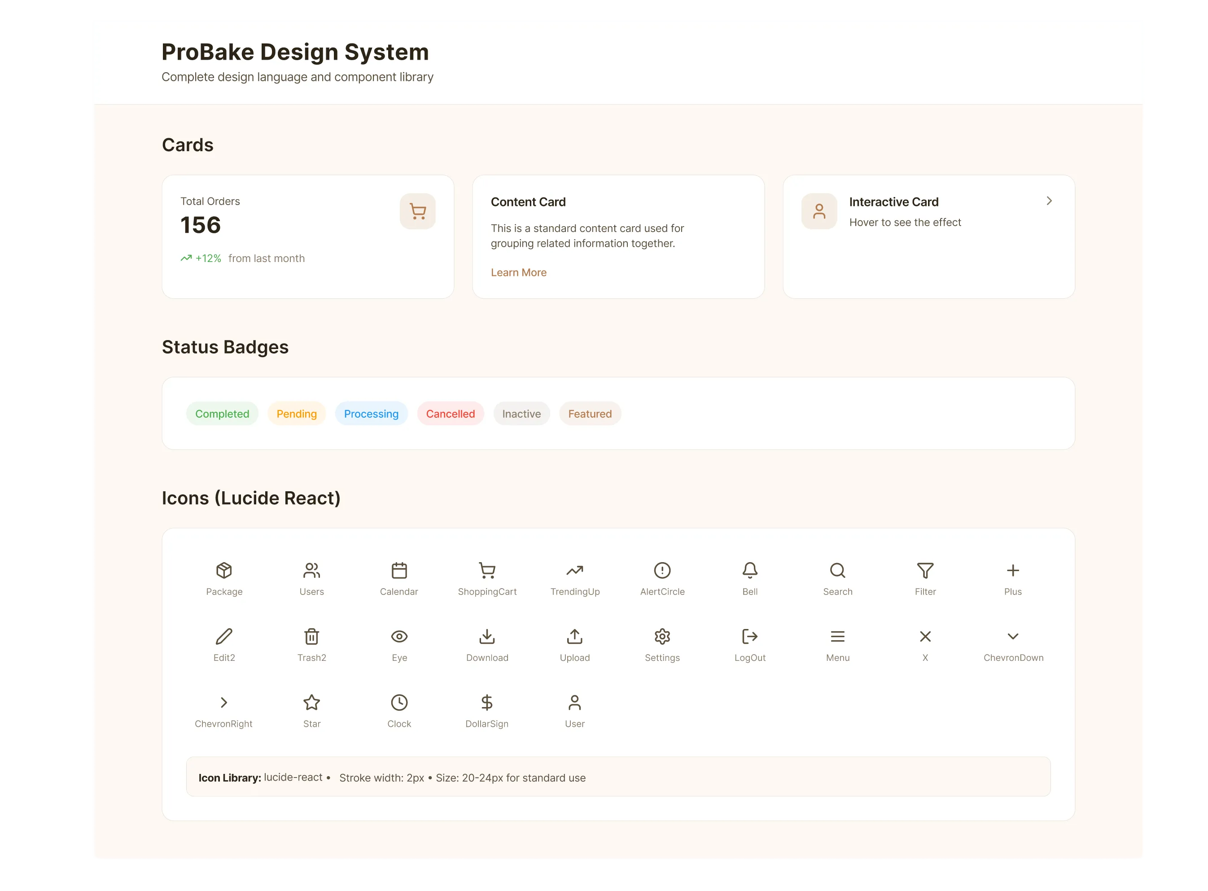Click the Star icon
Viewport: 1208px width, 891px height.
[312, 702]
